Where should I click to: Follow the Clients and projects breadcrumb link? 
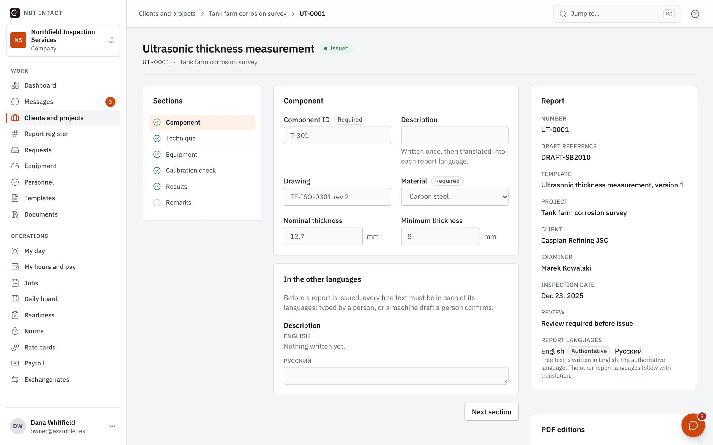[x=167, y=14]
